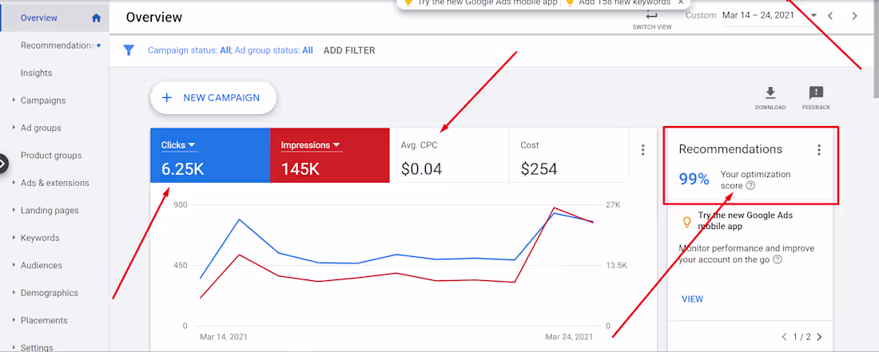Go to next date range arrow
The image size is (879, 352).
click(x=854, y=16)
